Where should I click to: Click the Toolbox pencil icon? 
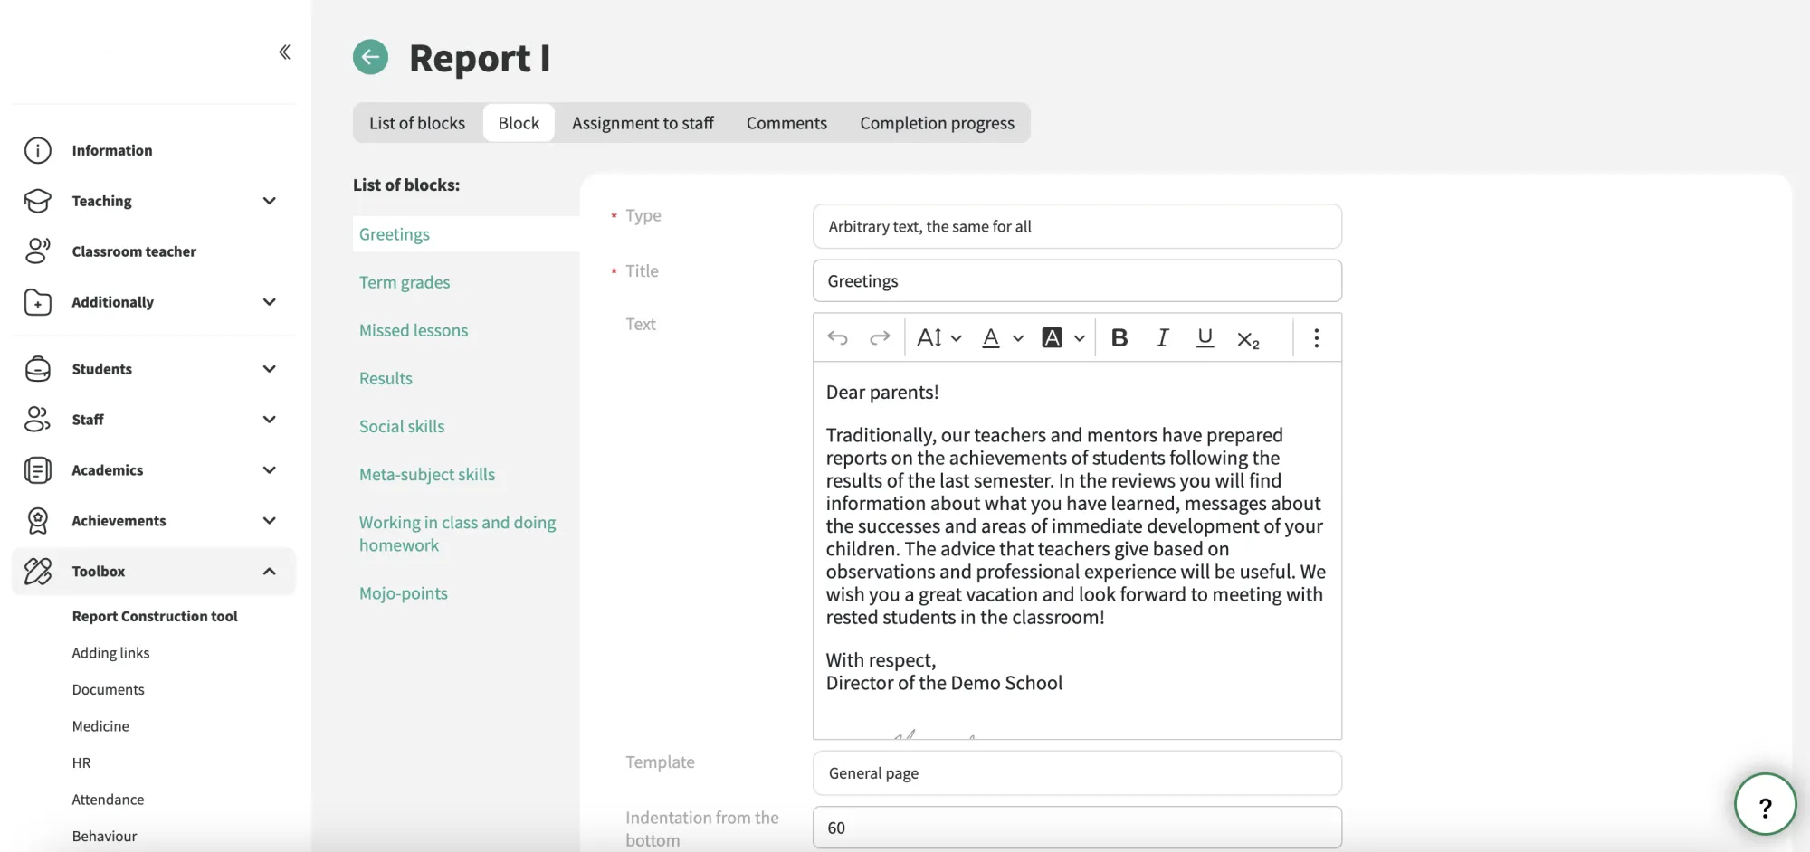(x=38, y=572)
